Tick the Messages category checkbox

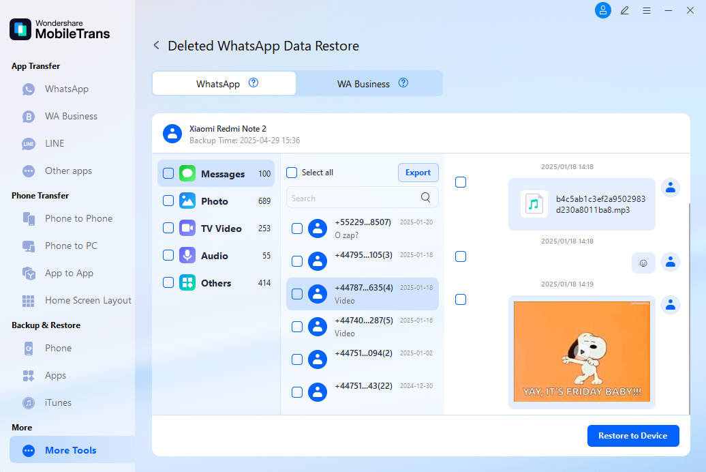tap(168, 173)
